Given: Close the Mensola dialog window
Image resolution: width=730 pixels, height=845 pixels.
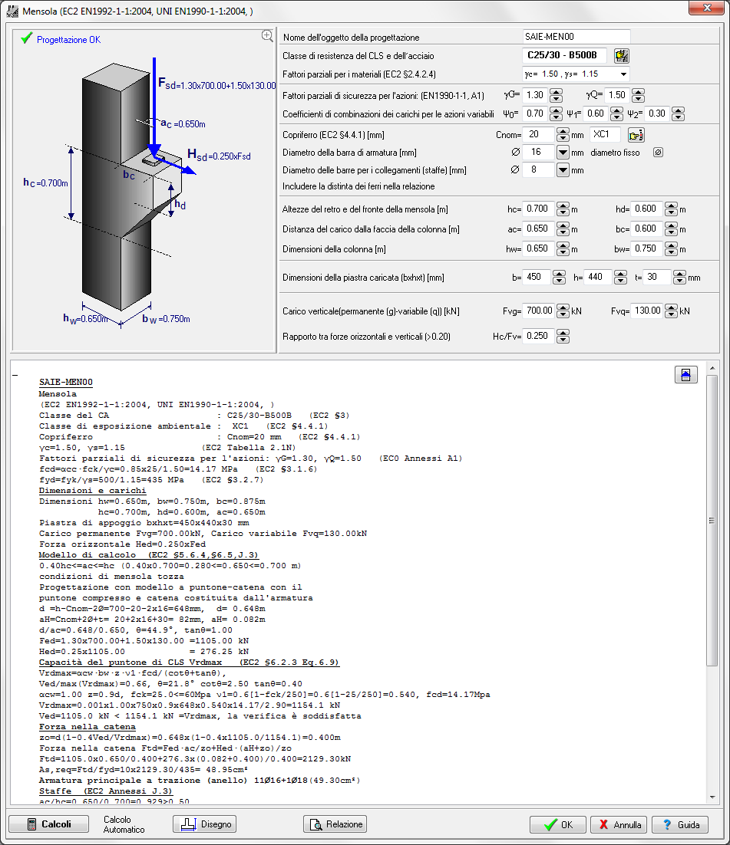Looking at the screenshot, I should pyautogui.click(x=707, y=8).
